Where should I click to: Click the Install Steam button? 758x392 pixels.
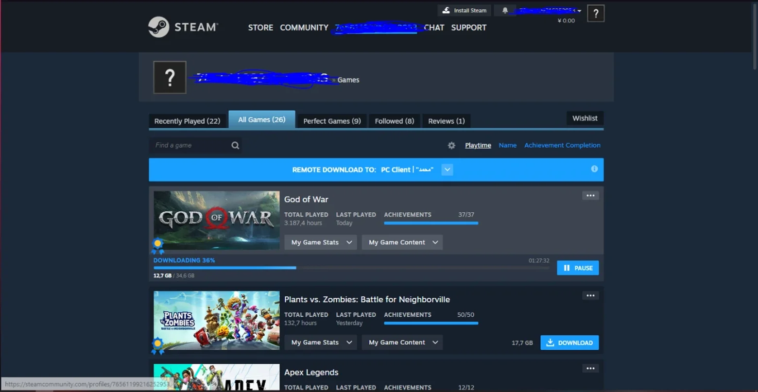pos(465,10)
